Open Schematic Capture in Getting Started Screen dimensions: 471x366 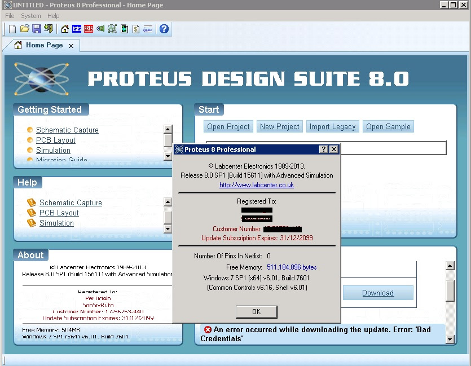tap(67, 130)
